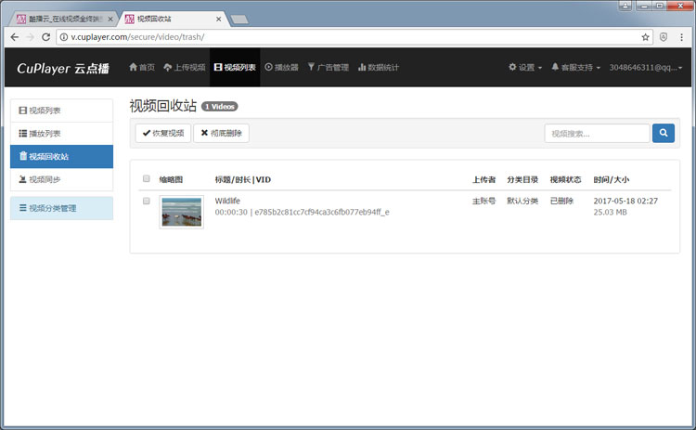
Task: Click the 视频搜索 search input field
Action: coord(595,134)
